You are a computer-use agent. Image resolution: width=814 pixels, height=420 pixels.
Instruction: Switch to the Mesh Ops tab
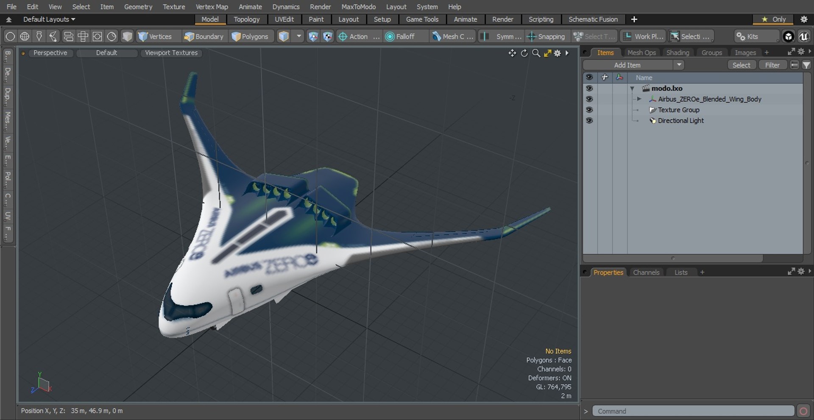pos(641,53)
